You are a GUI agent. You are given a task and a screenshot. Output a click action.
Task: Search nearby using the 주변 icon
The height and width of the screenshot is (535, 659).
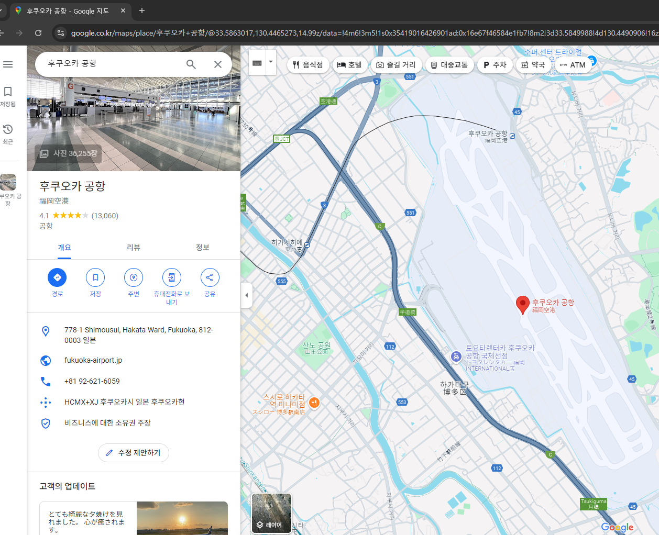(133, 277)
